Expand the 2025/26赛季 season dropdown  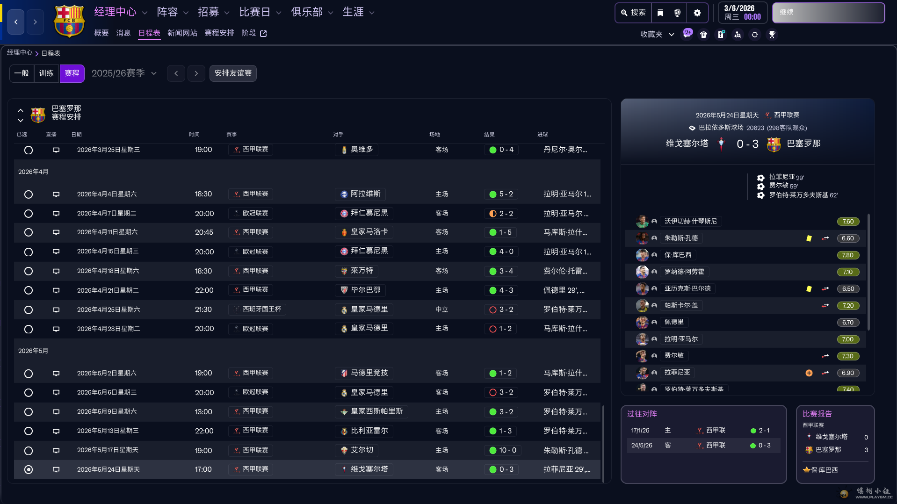(x=124, y=73)
